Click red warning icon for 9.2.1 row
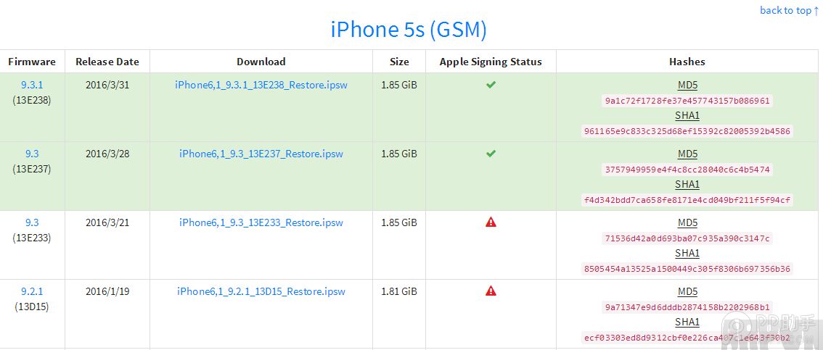The width and height of the screenshot is (823, 350). click(x=491, y=291)
